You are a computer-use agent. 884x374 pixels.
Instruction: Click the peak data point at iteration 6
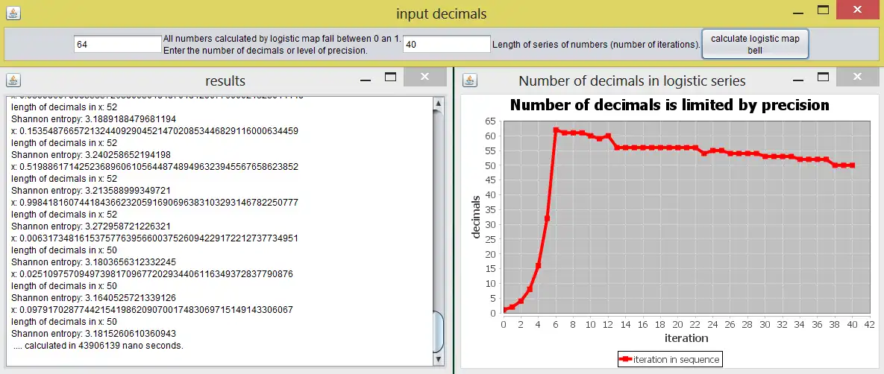[556, 130]
